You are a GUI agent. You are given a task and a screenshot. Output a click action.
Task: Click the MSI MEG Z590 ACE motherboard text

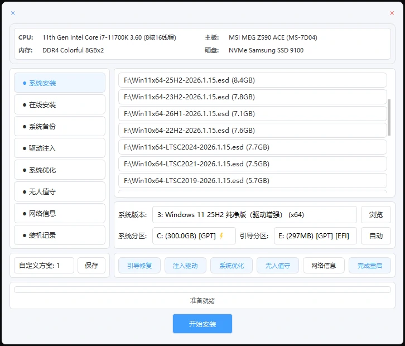coord(273,37)
